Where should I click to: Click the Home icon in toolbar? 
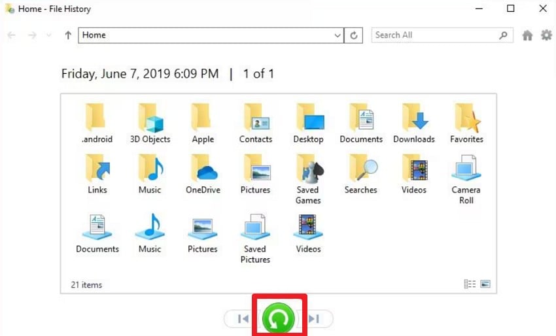[x=527, y=35]
